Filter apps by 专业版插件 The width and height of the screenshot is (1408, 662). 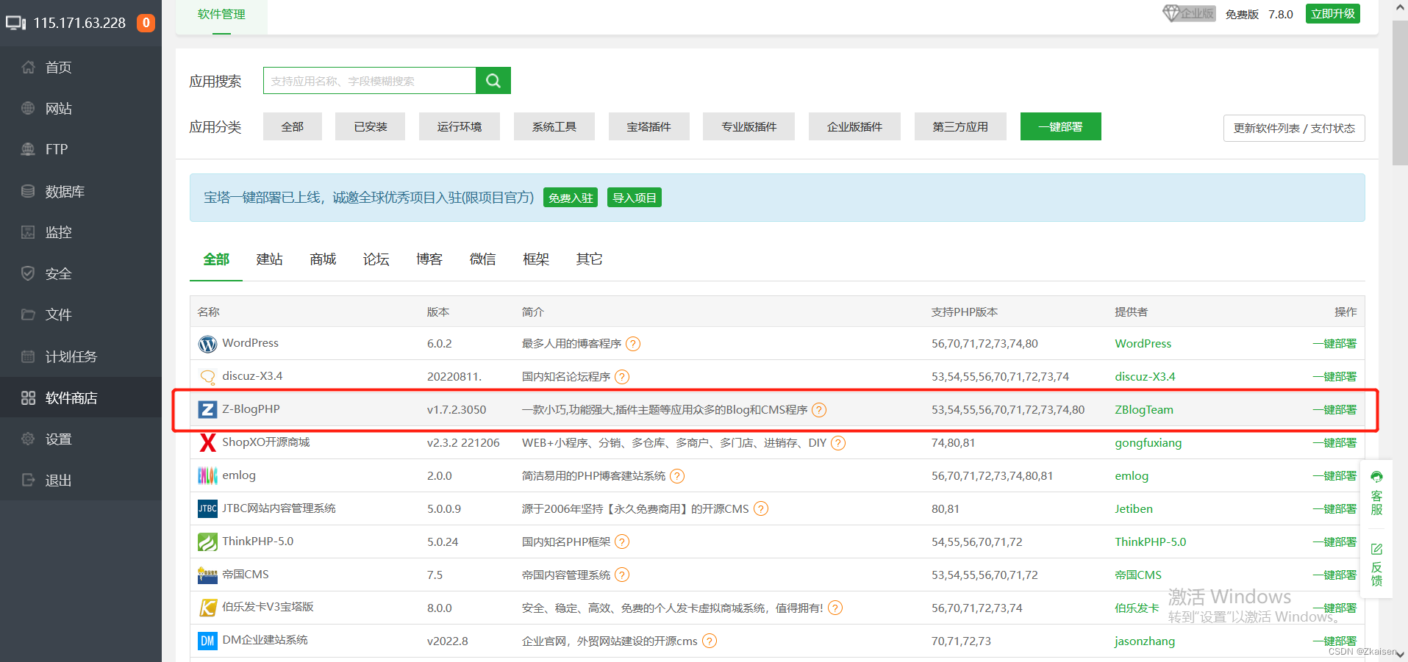749,126
